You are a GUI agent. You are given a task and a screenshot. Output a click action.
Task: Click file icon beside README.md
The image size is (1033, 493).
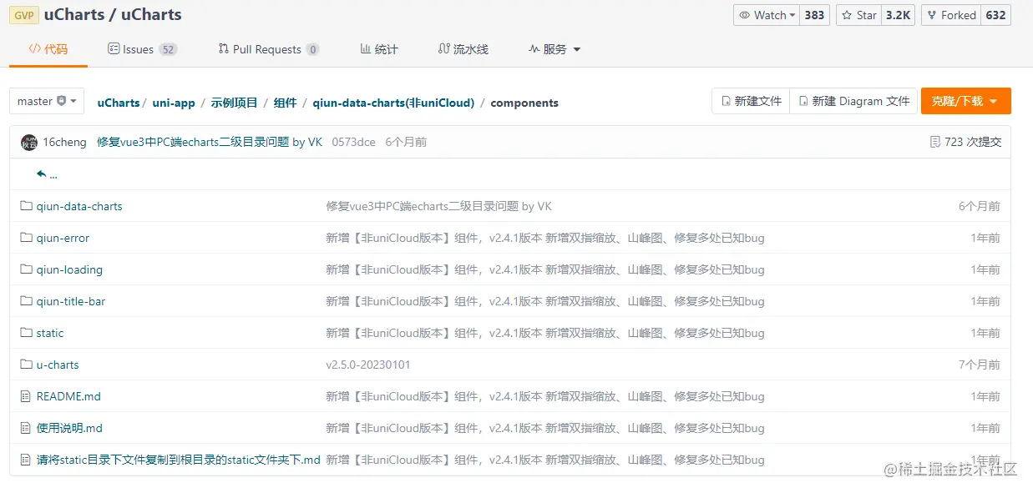[x=26, y=396]
